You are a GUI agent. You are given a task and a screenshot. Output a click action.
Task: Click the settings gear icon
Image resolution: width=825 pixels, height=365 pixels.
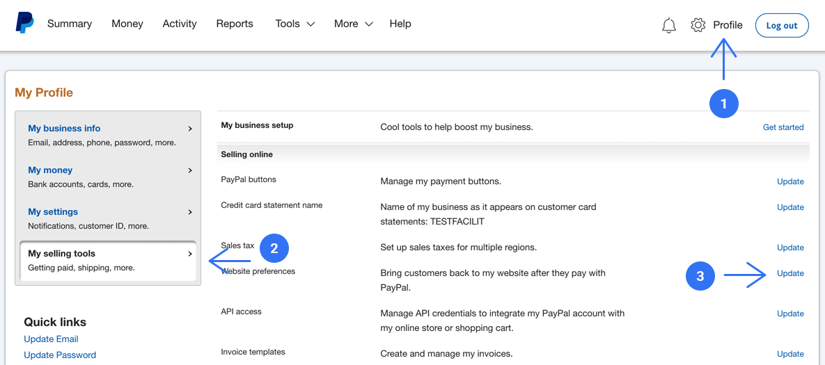pyautogui.click(x=698, y=25)
